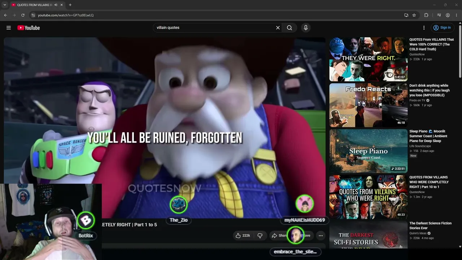
Task: Open Chrome media controls icon
Action: pyautogui.click(x=439, y=15)
